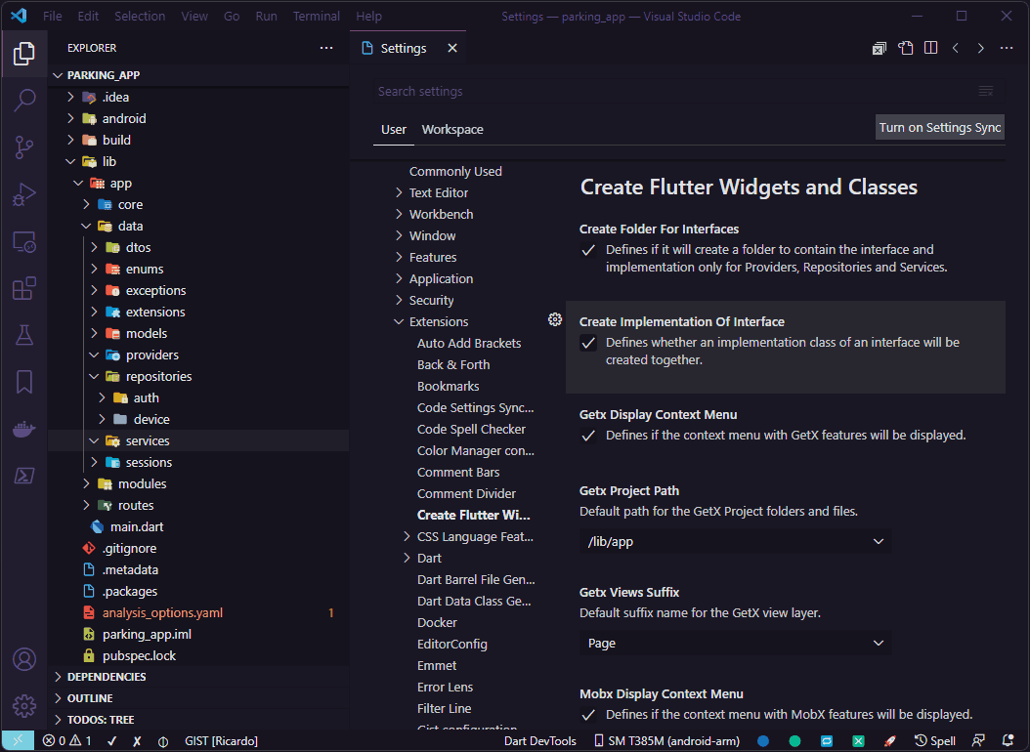Click the Explorer more actions ellipsis
Image resolution: width=1030 pixels, height=752 pixels.
point(326,48)
